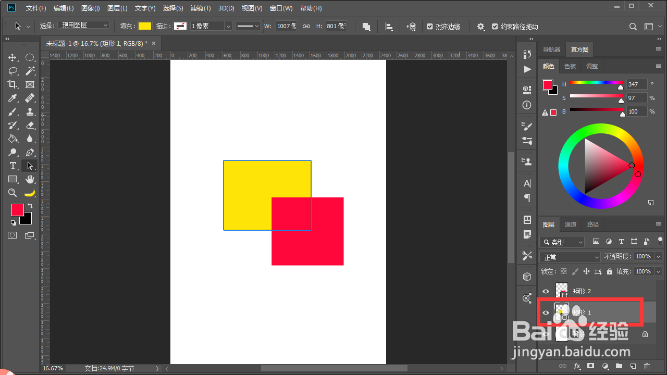Select the Dodge tool
Image resolution: width=667 pixels, height=375 pixels.
[x=13, y=152]
